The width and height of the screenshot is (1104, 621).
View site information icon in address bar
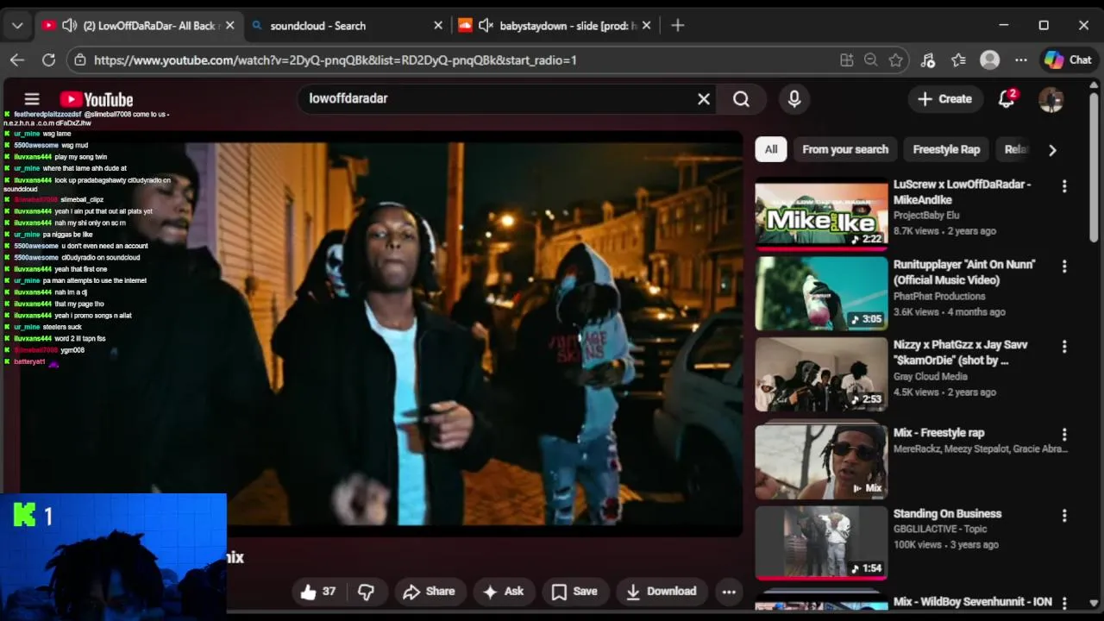80,60
